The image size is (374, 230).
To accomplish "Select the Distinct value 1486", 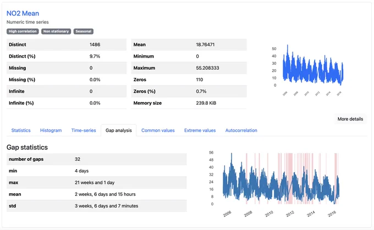I will click(95, 44).
